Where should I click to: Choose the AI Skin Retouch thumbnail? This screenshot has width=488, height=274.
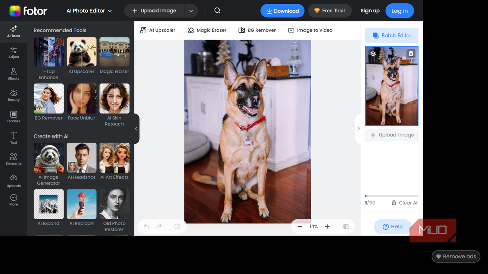coord(114,98)
